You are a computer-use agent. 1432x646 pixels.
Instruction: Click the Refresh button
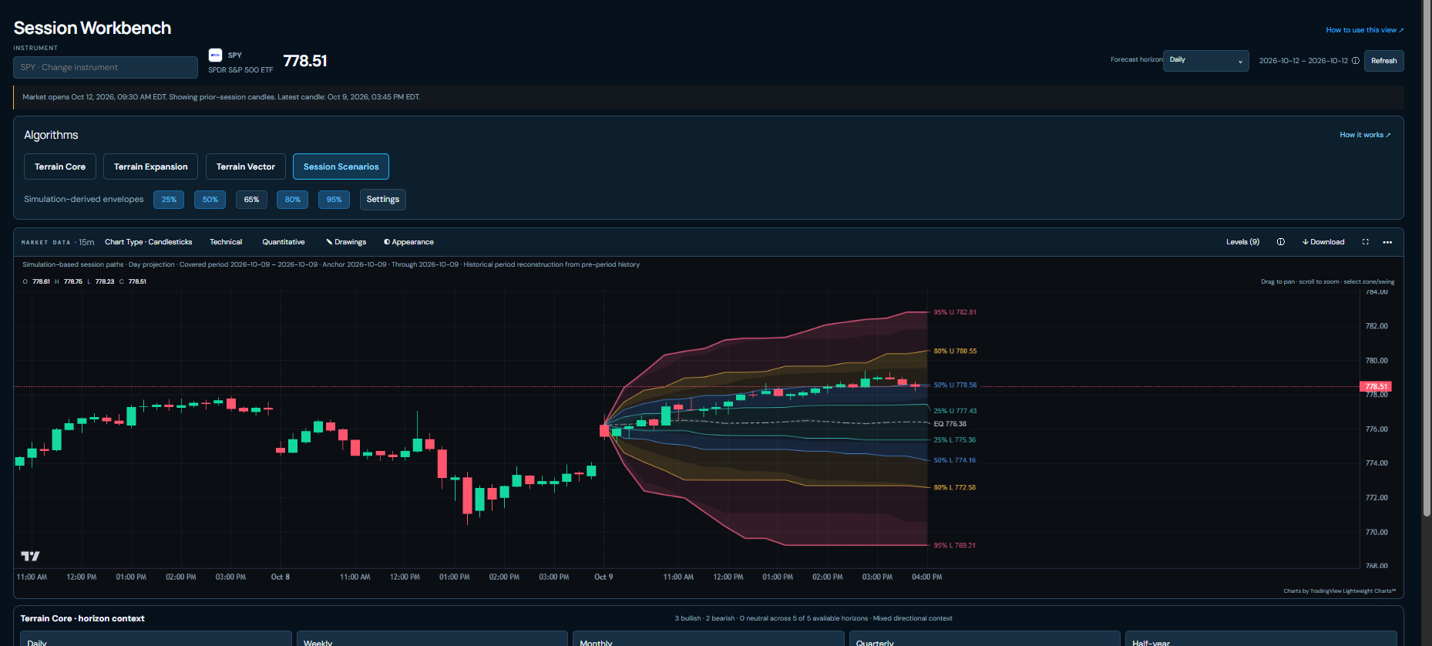pos(1384,61)
